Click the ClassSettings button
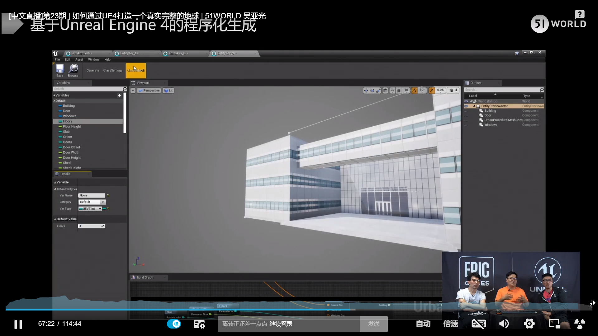Screen dimensions: 598x336 click(112, 70)
